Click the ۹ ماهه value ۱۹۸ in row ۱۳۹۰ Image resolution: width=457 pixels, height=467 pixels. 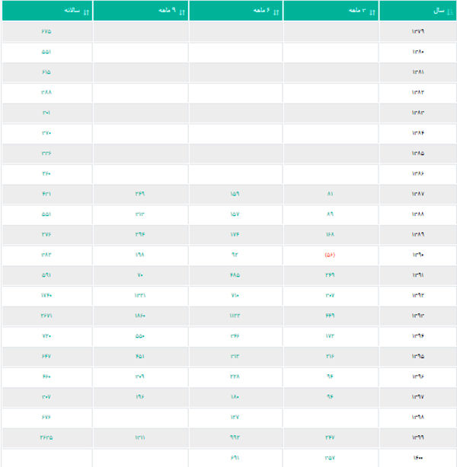pyautogui.click(x=140, y=255)
